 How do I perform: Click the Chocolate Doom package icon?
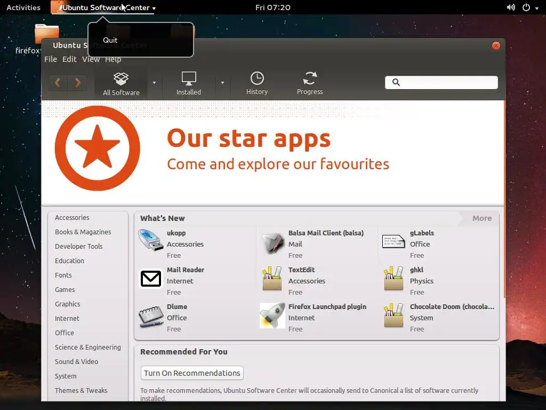(x=394, y=316)
